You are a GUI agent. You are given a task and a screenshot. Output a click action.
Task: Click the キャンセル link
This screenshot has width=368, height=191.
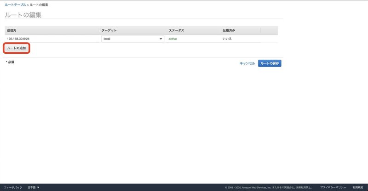[247, 63]
